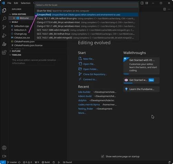Run the target via status bar play icon
The image size is (173, 164).
pos(59,162)
